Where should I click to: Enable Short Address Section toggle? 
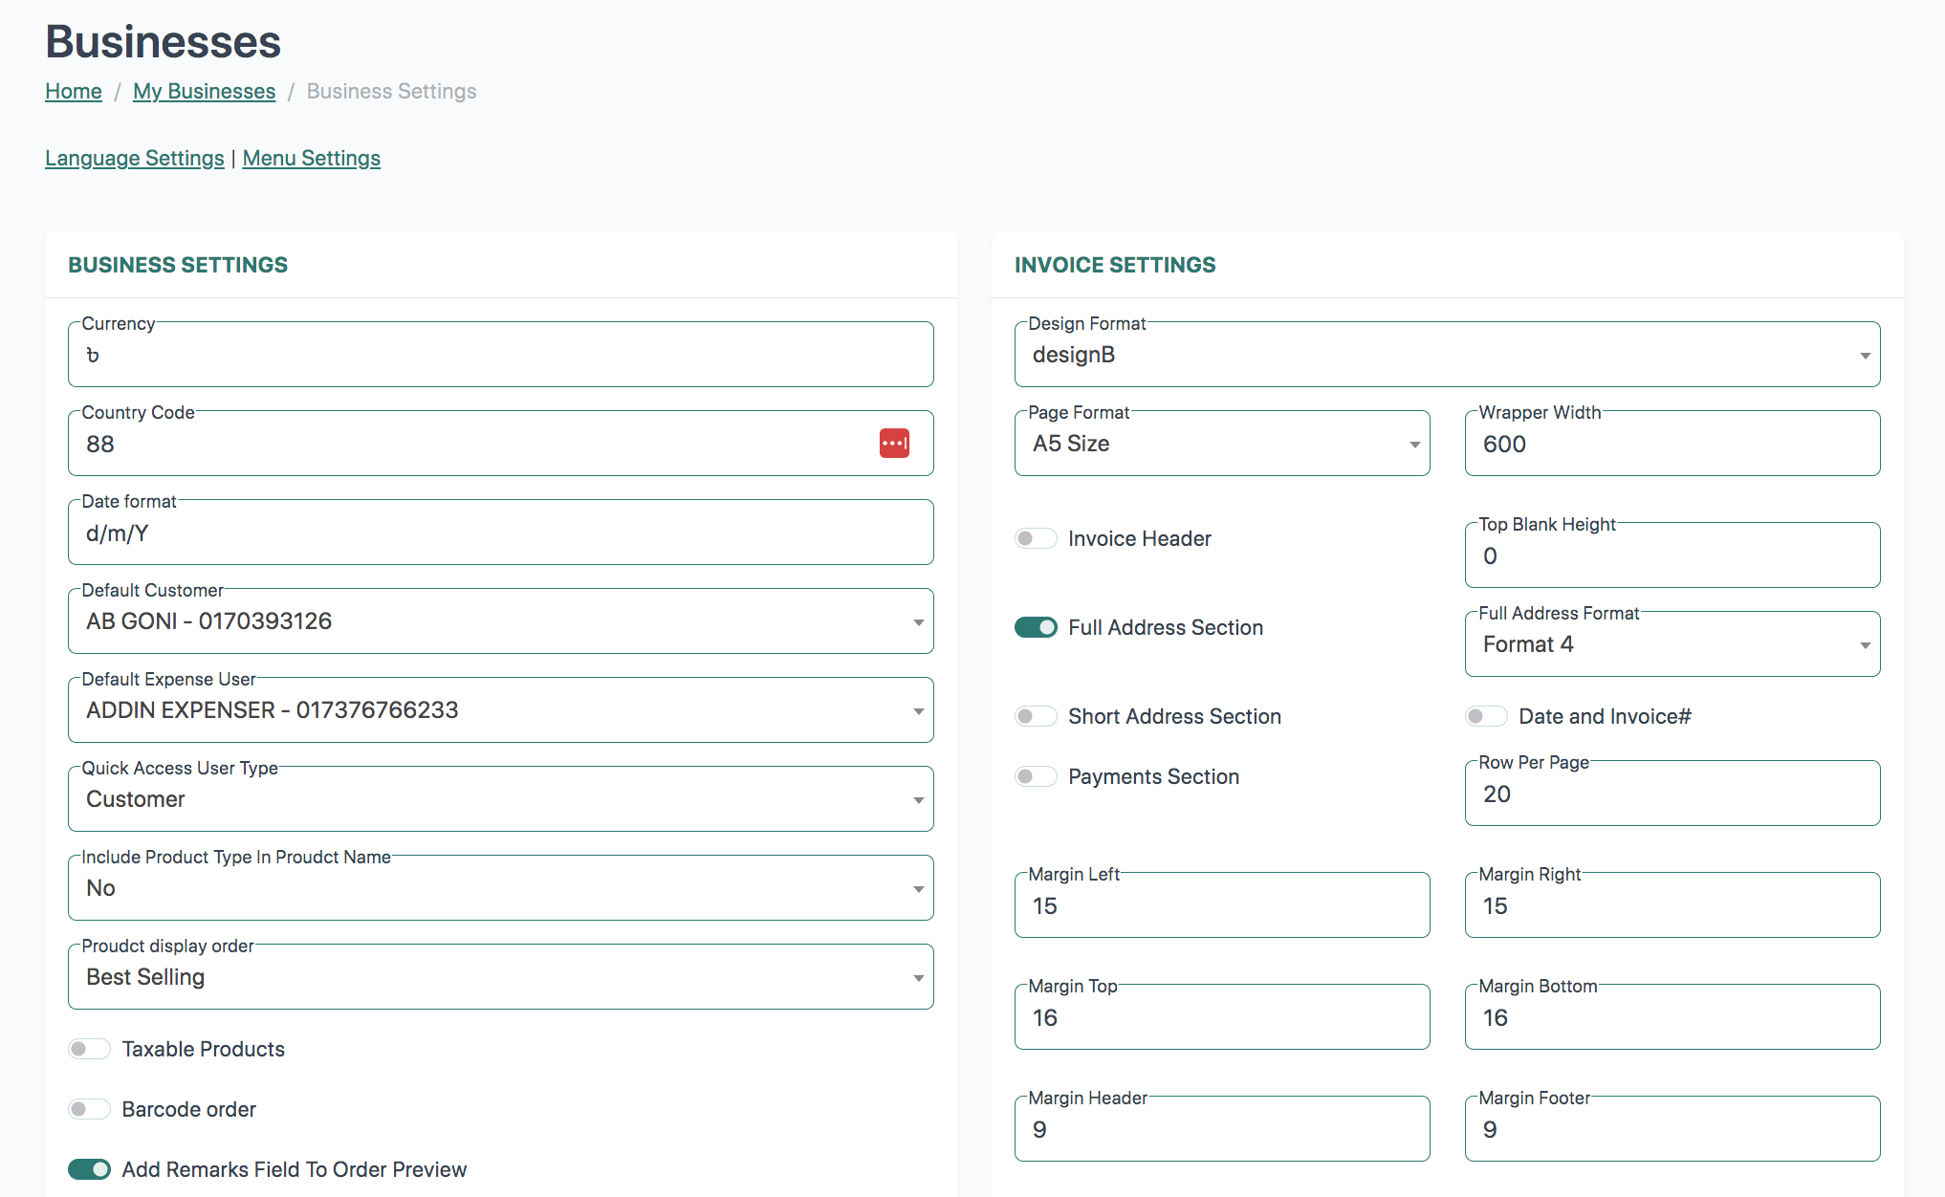[x=1036, y=716]
